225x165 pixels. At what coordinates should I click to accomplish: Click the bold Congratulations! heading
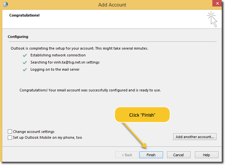tap(24, 15)
